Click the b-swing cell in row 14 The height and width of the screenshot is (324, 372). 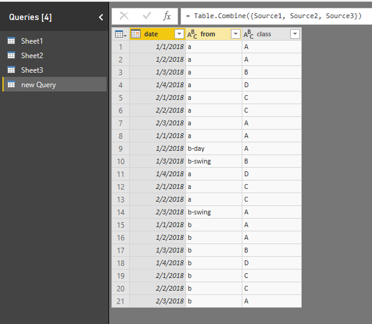pyautogui.click(x=213, y=212)
